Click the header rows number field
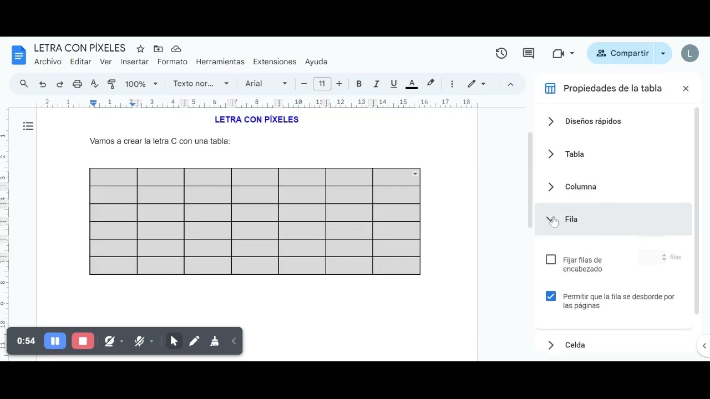 [x=653, y=257]
